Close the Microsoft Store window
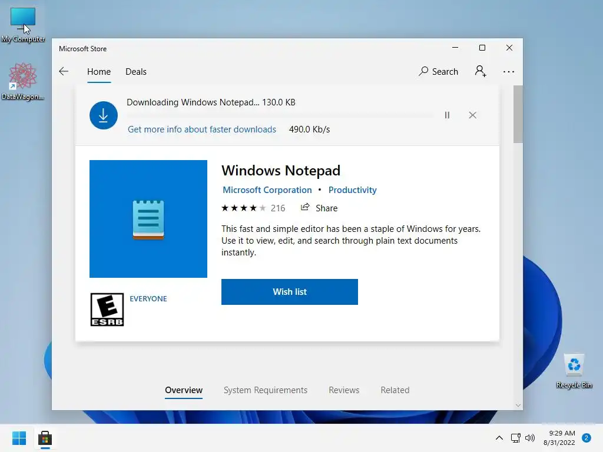The height and width of the screenshot is (452, 603). coord(509,48)
